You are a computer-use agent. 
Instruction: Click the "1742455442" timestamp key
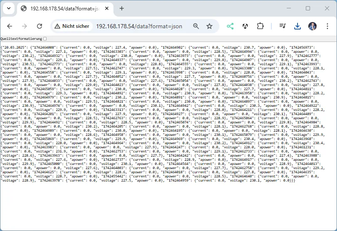pos(114,177)
